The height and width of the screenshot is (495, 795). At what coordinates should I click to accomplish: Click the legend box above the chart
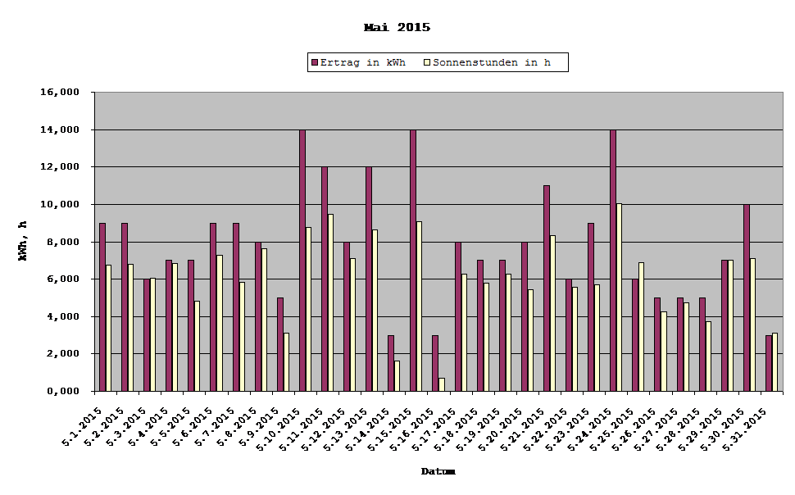438,61
